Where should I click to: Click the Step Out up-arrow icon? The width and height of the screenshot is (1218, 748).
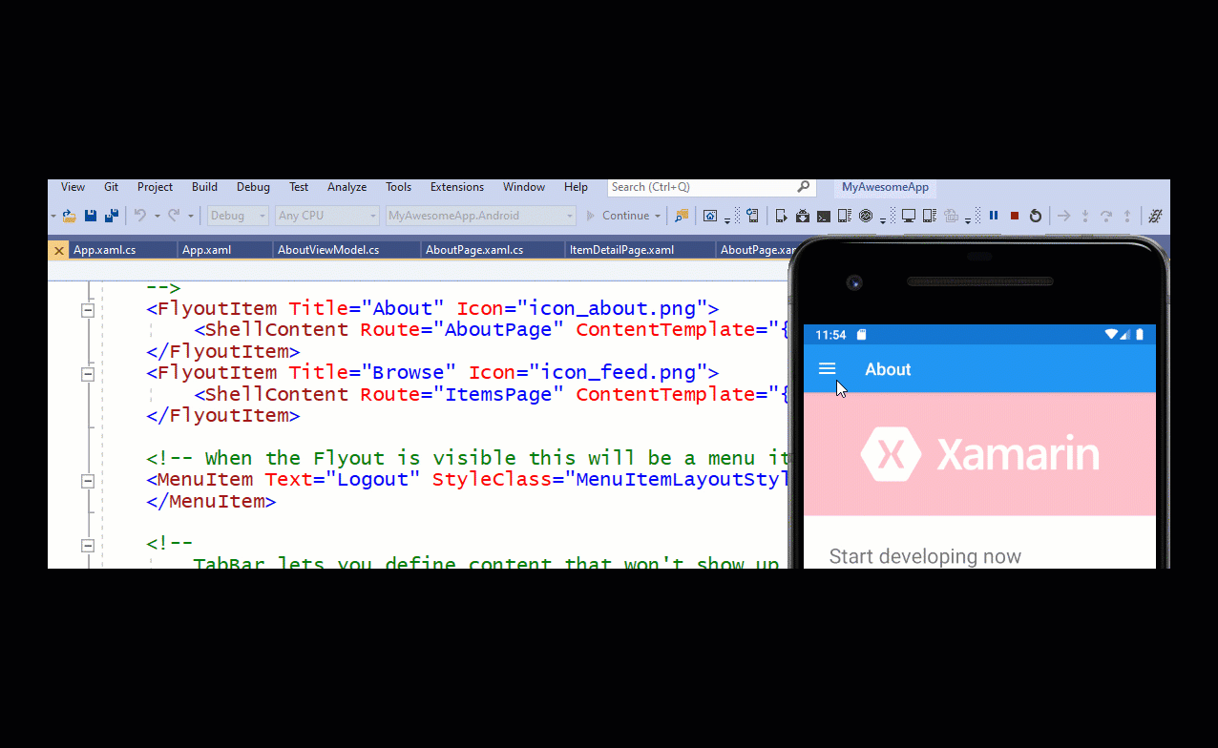click(1127, 216)
